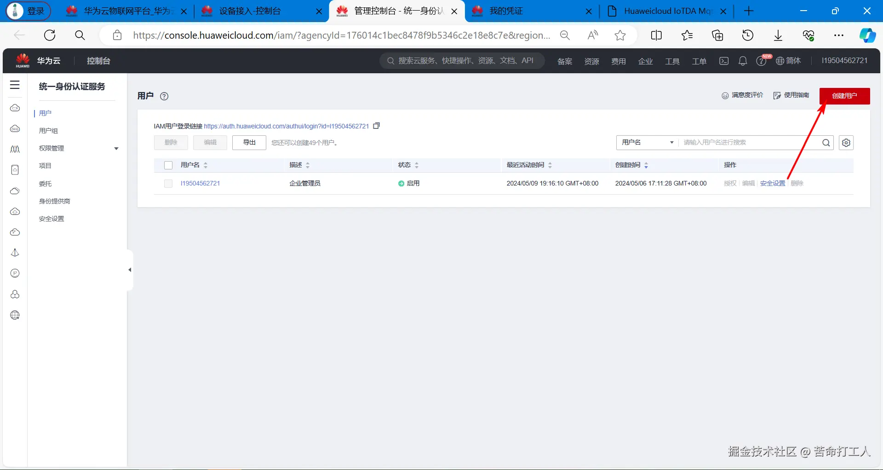Select 用户组 in the sidebar menu

click(x=48, y=130)
